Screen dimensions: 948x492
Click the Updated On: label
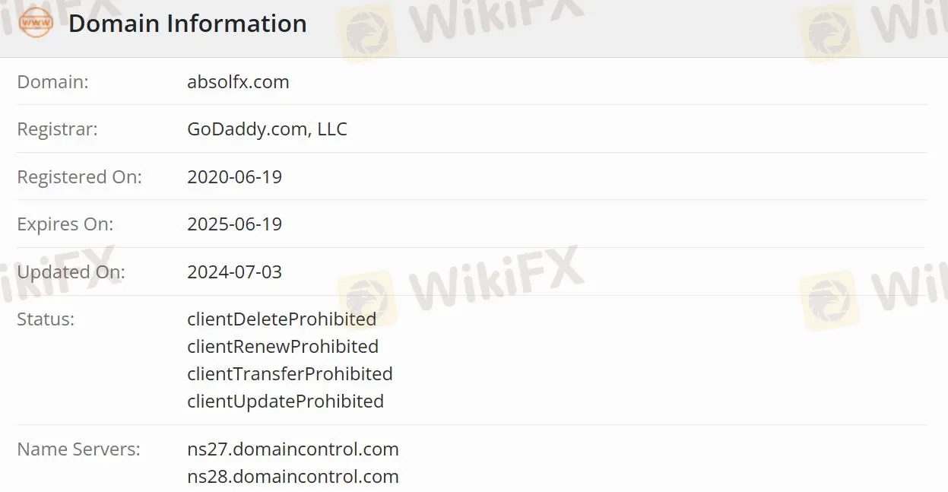point(71,272)
